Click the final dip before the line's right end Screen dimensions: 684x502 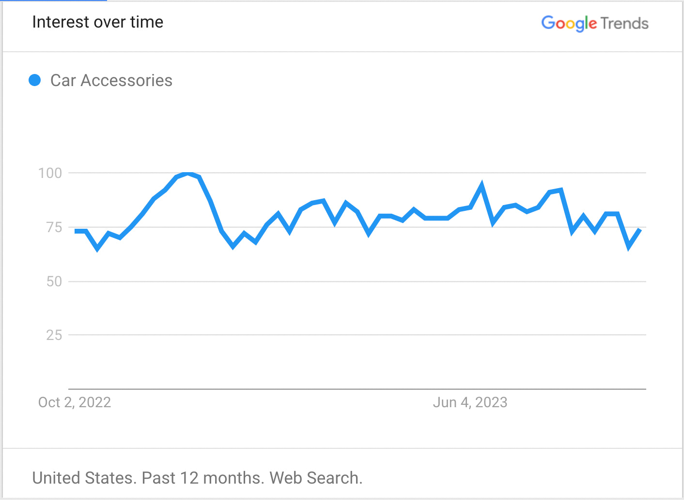tap(629, 247)
